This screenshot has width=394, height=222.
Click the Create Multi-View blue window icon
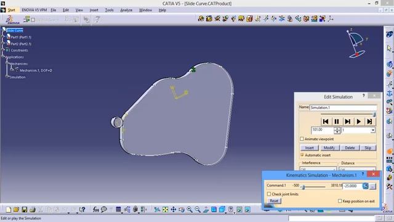[214, 210]
